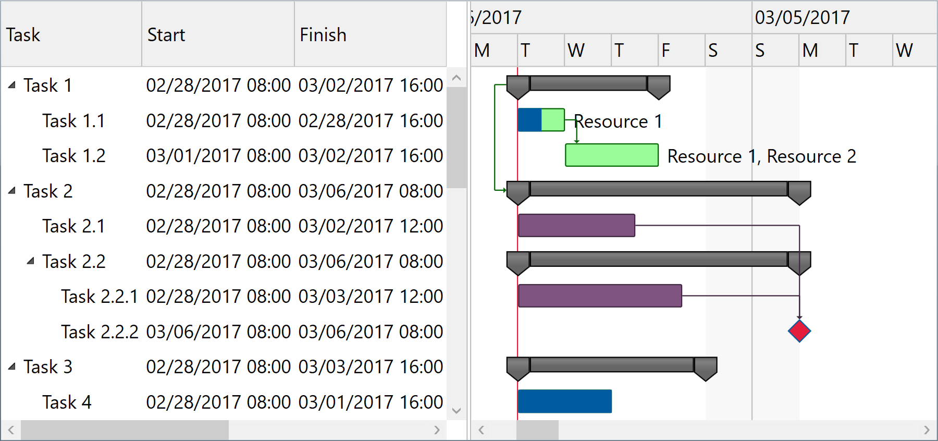Collapse the Task 1 tree node
Image resolution: width=938 pixels, height=441 pixels.
coord(12,85)
